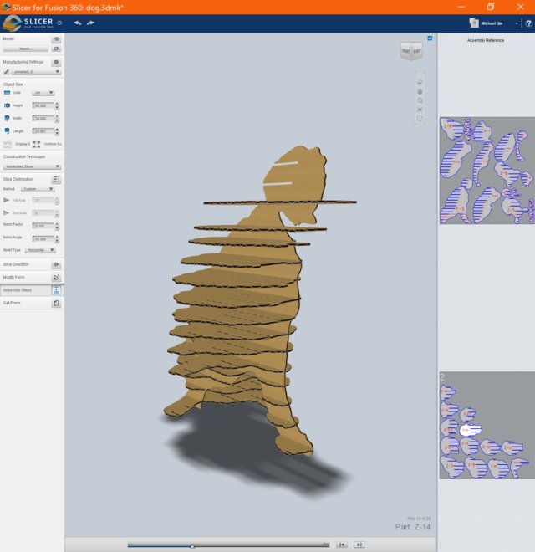Refresh the model with the reload icon

56,49
